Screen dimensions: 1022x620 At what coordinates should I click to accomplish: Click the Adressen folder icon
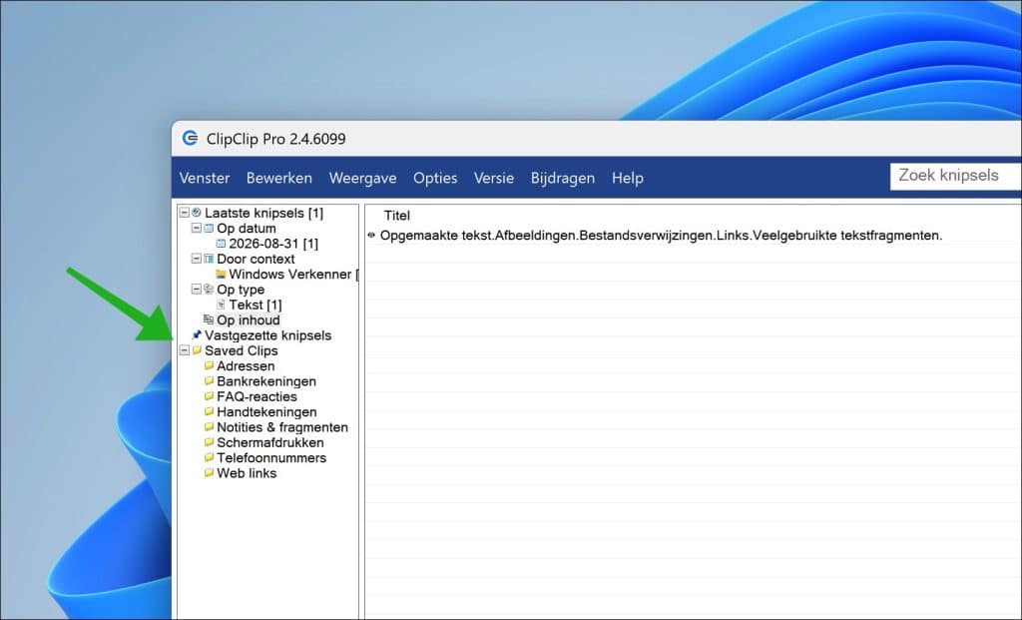(209, 365)
